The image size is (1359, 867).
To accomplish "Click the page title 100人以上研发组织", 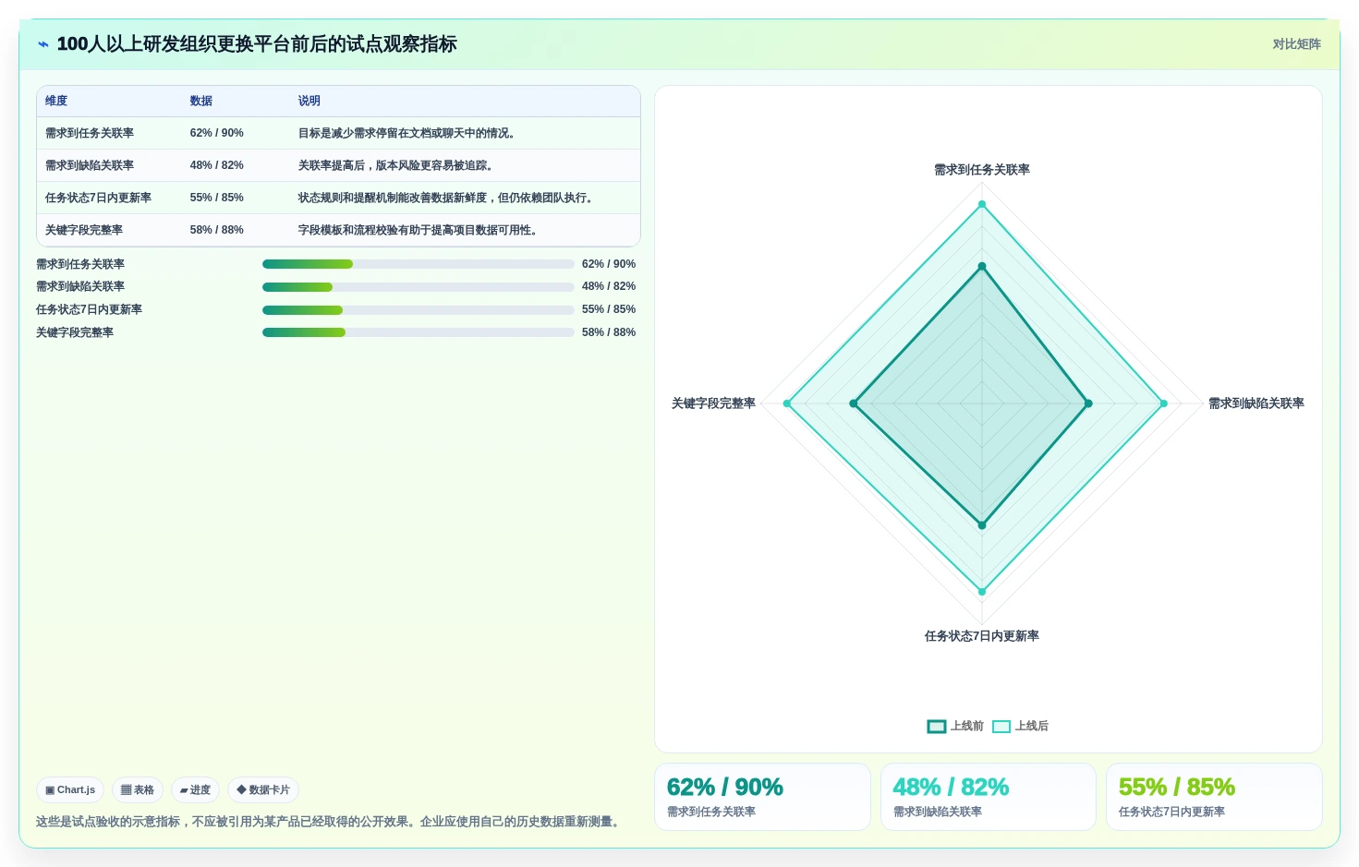I will point(257,44).
